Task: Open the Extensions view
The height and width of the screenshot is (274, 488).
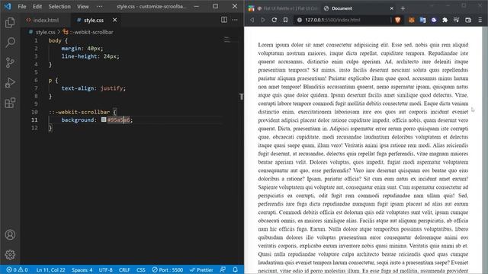Action: (x=10, y=103)
